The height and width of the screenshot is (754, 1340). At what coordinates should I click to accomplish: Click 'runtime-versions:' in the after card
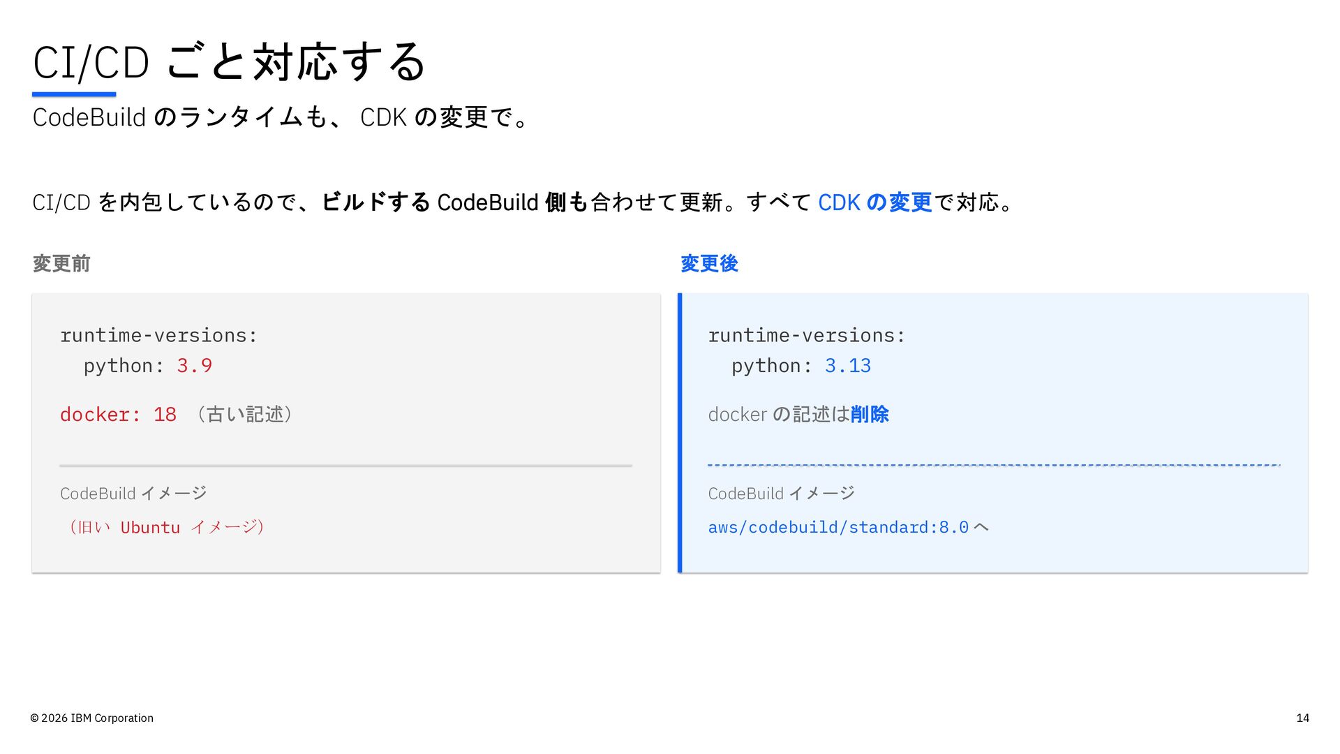click(x=806, y=336)
